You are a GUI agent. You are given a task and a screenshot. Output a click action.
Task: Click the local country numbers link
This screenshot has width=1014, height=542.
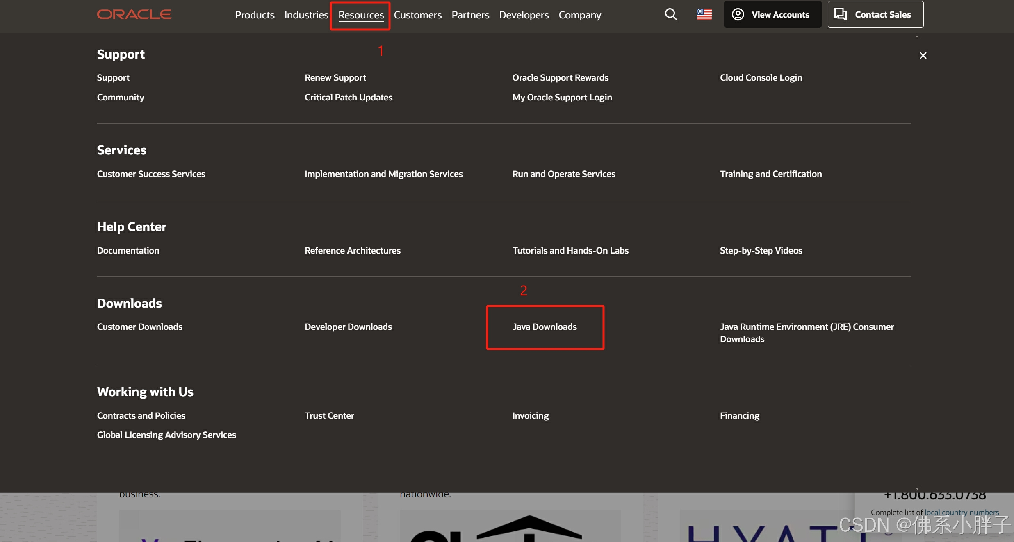tap(961, 512)
